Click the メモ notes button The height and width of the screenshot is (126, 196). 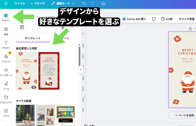pyautogui.click(x=89, y=125)
